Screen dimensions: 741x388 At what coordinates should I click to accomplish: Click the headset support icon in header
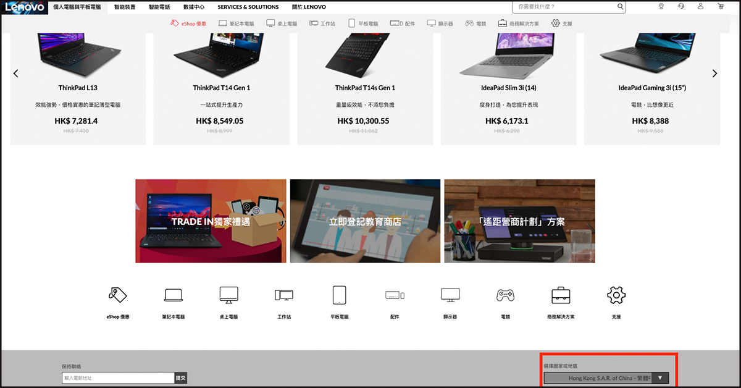pyautogui.click(x=680, y=7)
